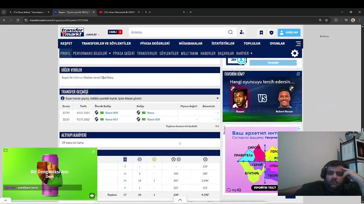
Task: Click the browser back arrow
Action: point(4,20)
